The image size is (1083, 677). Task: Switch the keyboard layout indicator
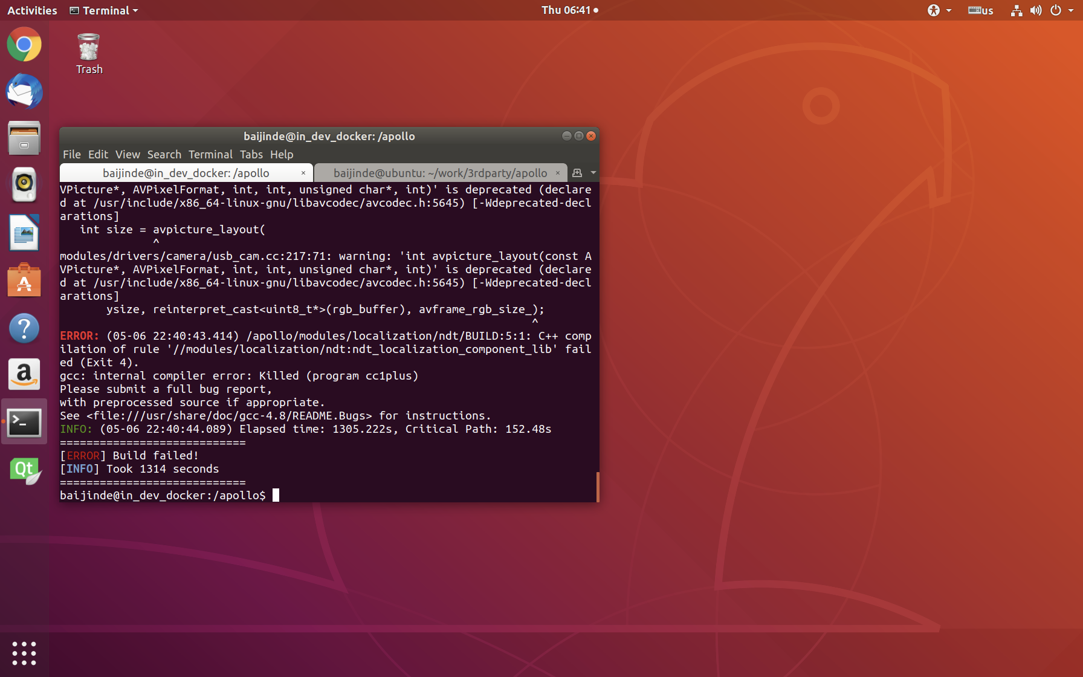point(980,10)
